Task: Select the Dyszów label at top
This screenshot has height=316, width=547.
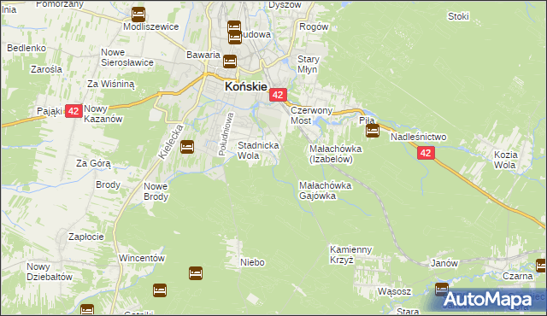Action: click(x=285, y=5)
